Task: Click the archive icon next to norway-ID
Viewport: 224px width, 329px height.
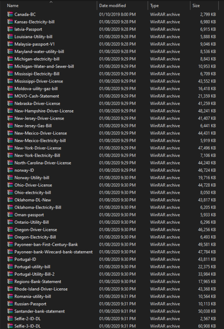Action: tap(10, 170)
